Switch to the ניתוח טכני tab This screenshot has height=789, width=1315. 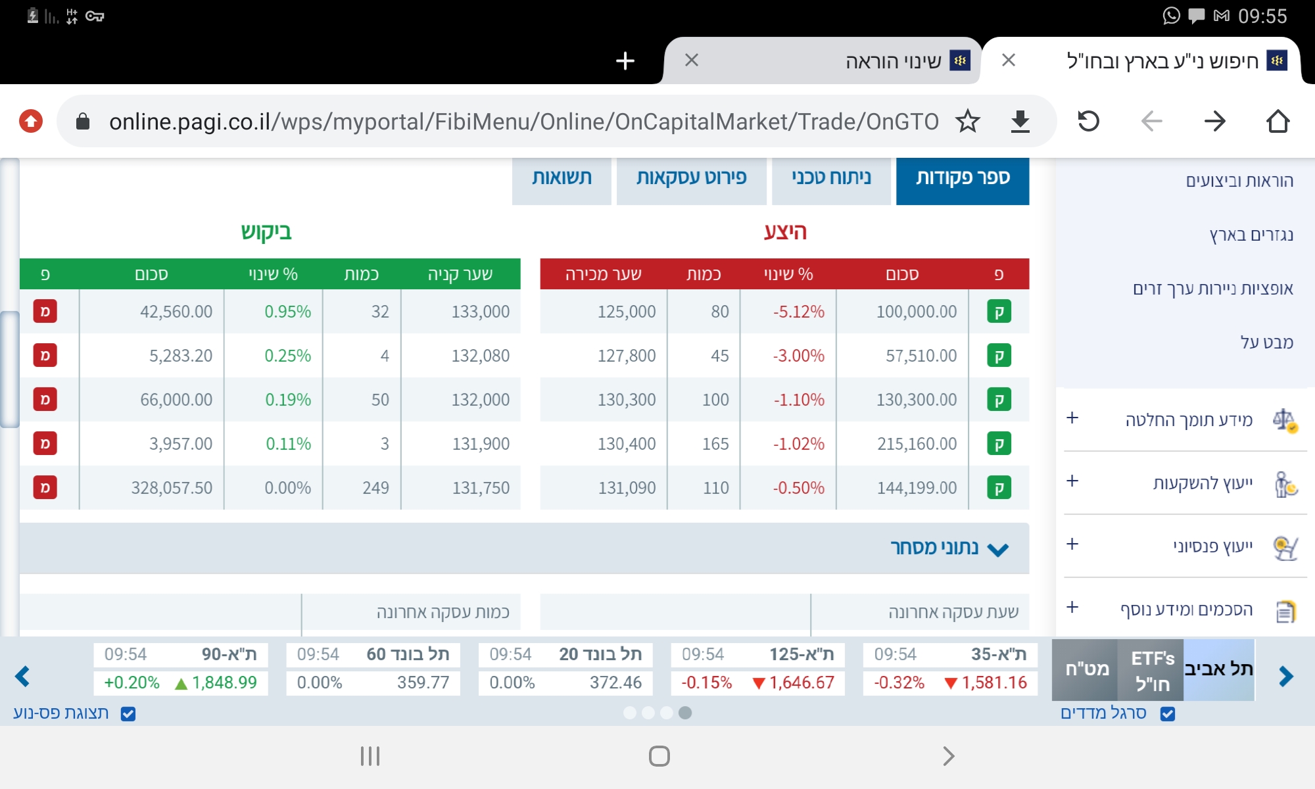pos(831,178)
